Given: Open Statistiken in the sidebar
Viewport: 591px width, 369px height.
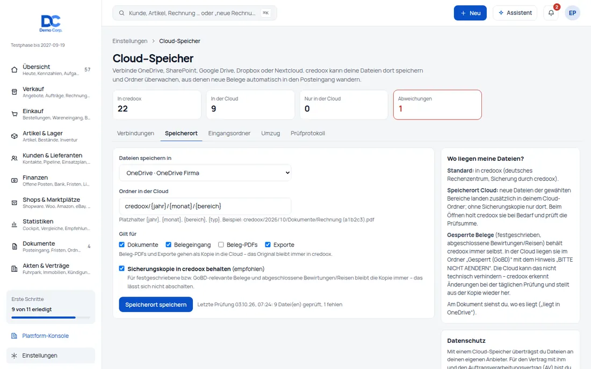Looking at the screenshot, I should tap(51, 225).
